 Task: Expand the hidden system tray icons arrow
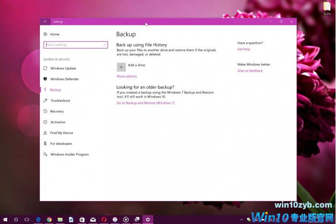click(241, 220)
